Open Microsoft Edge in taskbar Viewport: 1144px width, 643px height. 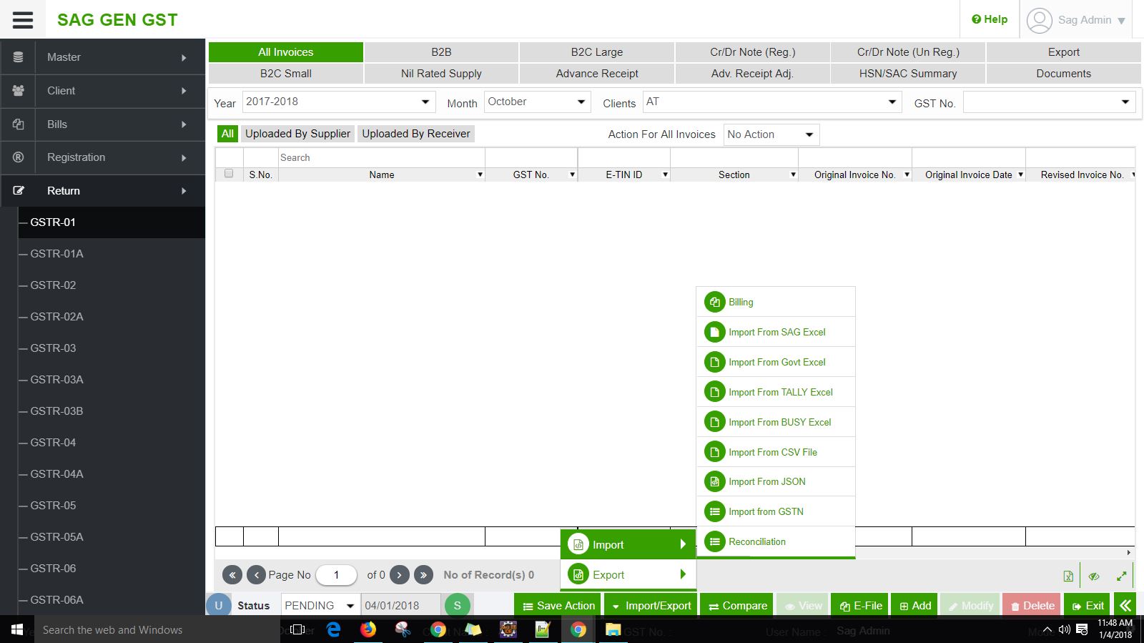[x=333, y=629]
